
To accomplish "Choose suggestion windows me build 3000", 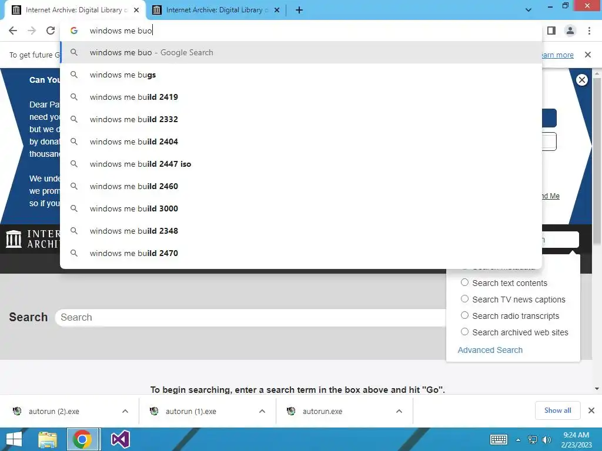I will 301,208.
